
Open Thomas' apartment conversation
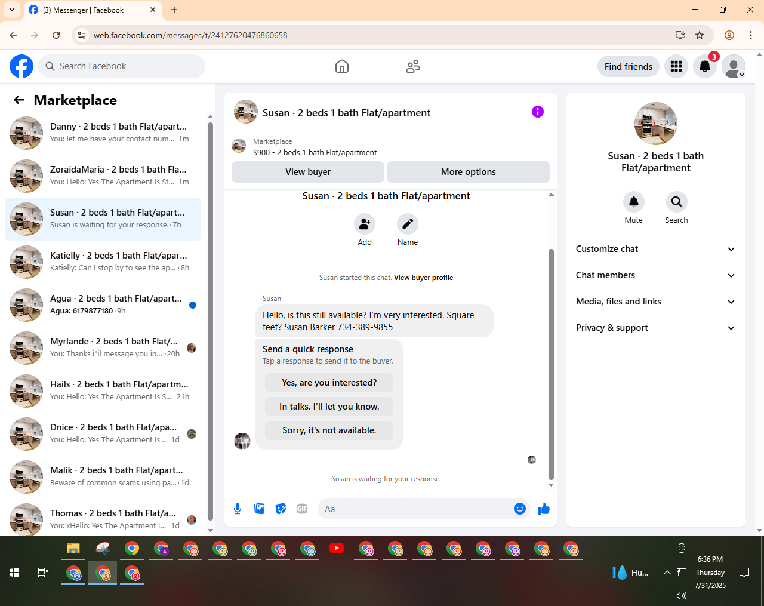click(103, 519)
